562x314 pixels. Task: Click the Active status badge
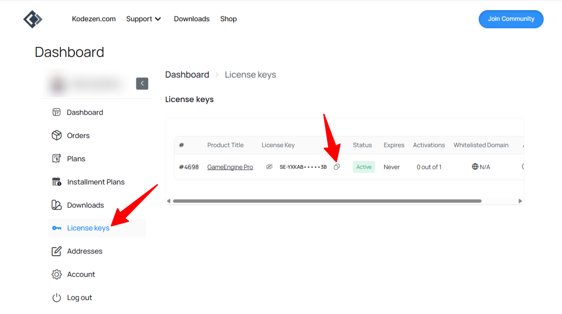[364, 167]
